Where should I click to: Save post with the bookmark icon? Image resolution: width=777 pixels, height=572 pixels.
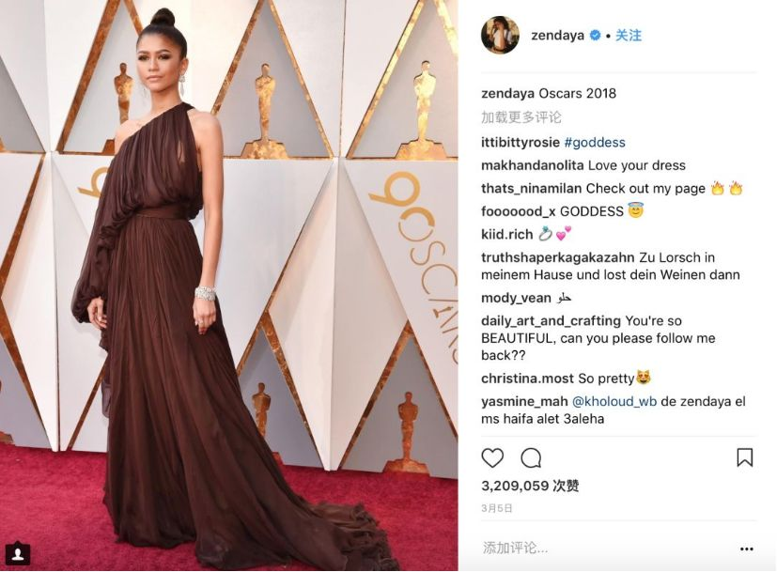pyautogui.click(x=745, y=457)
